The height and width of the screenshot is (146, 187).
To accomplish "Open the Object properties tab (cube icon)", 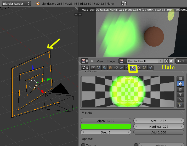I will pos(110,68).
